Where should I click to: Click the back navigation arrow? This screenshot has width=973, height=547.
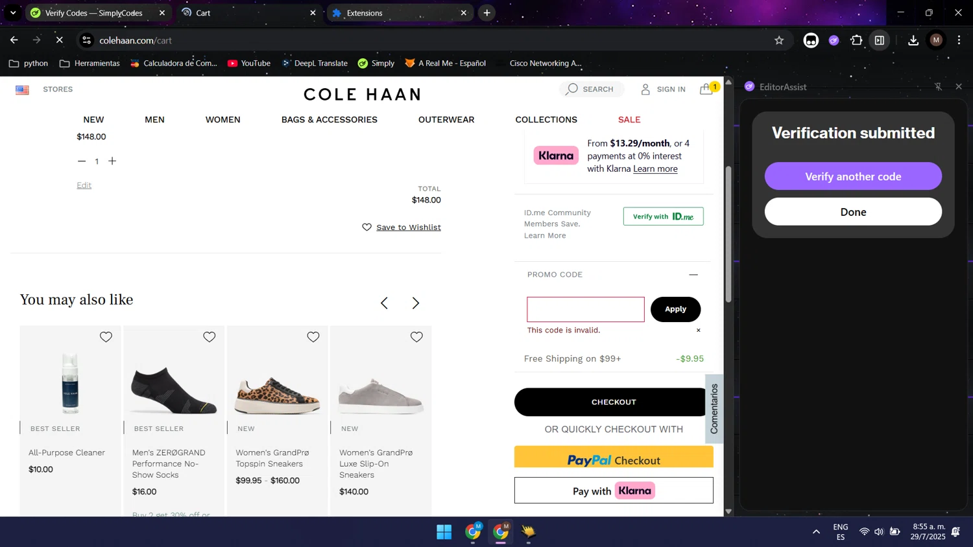(x=14, y=40)
